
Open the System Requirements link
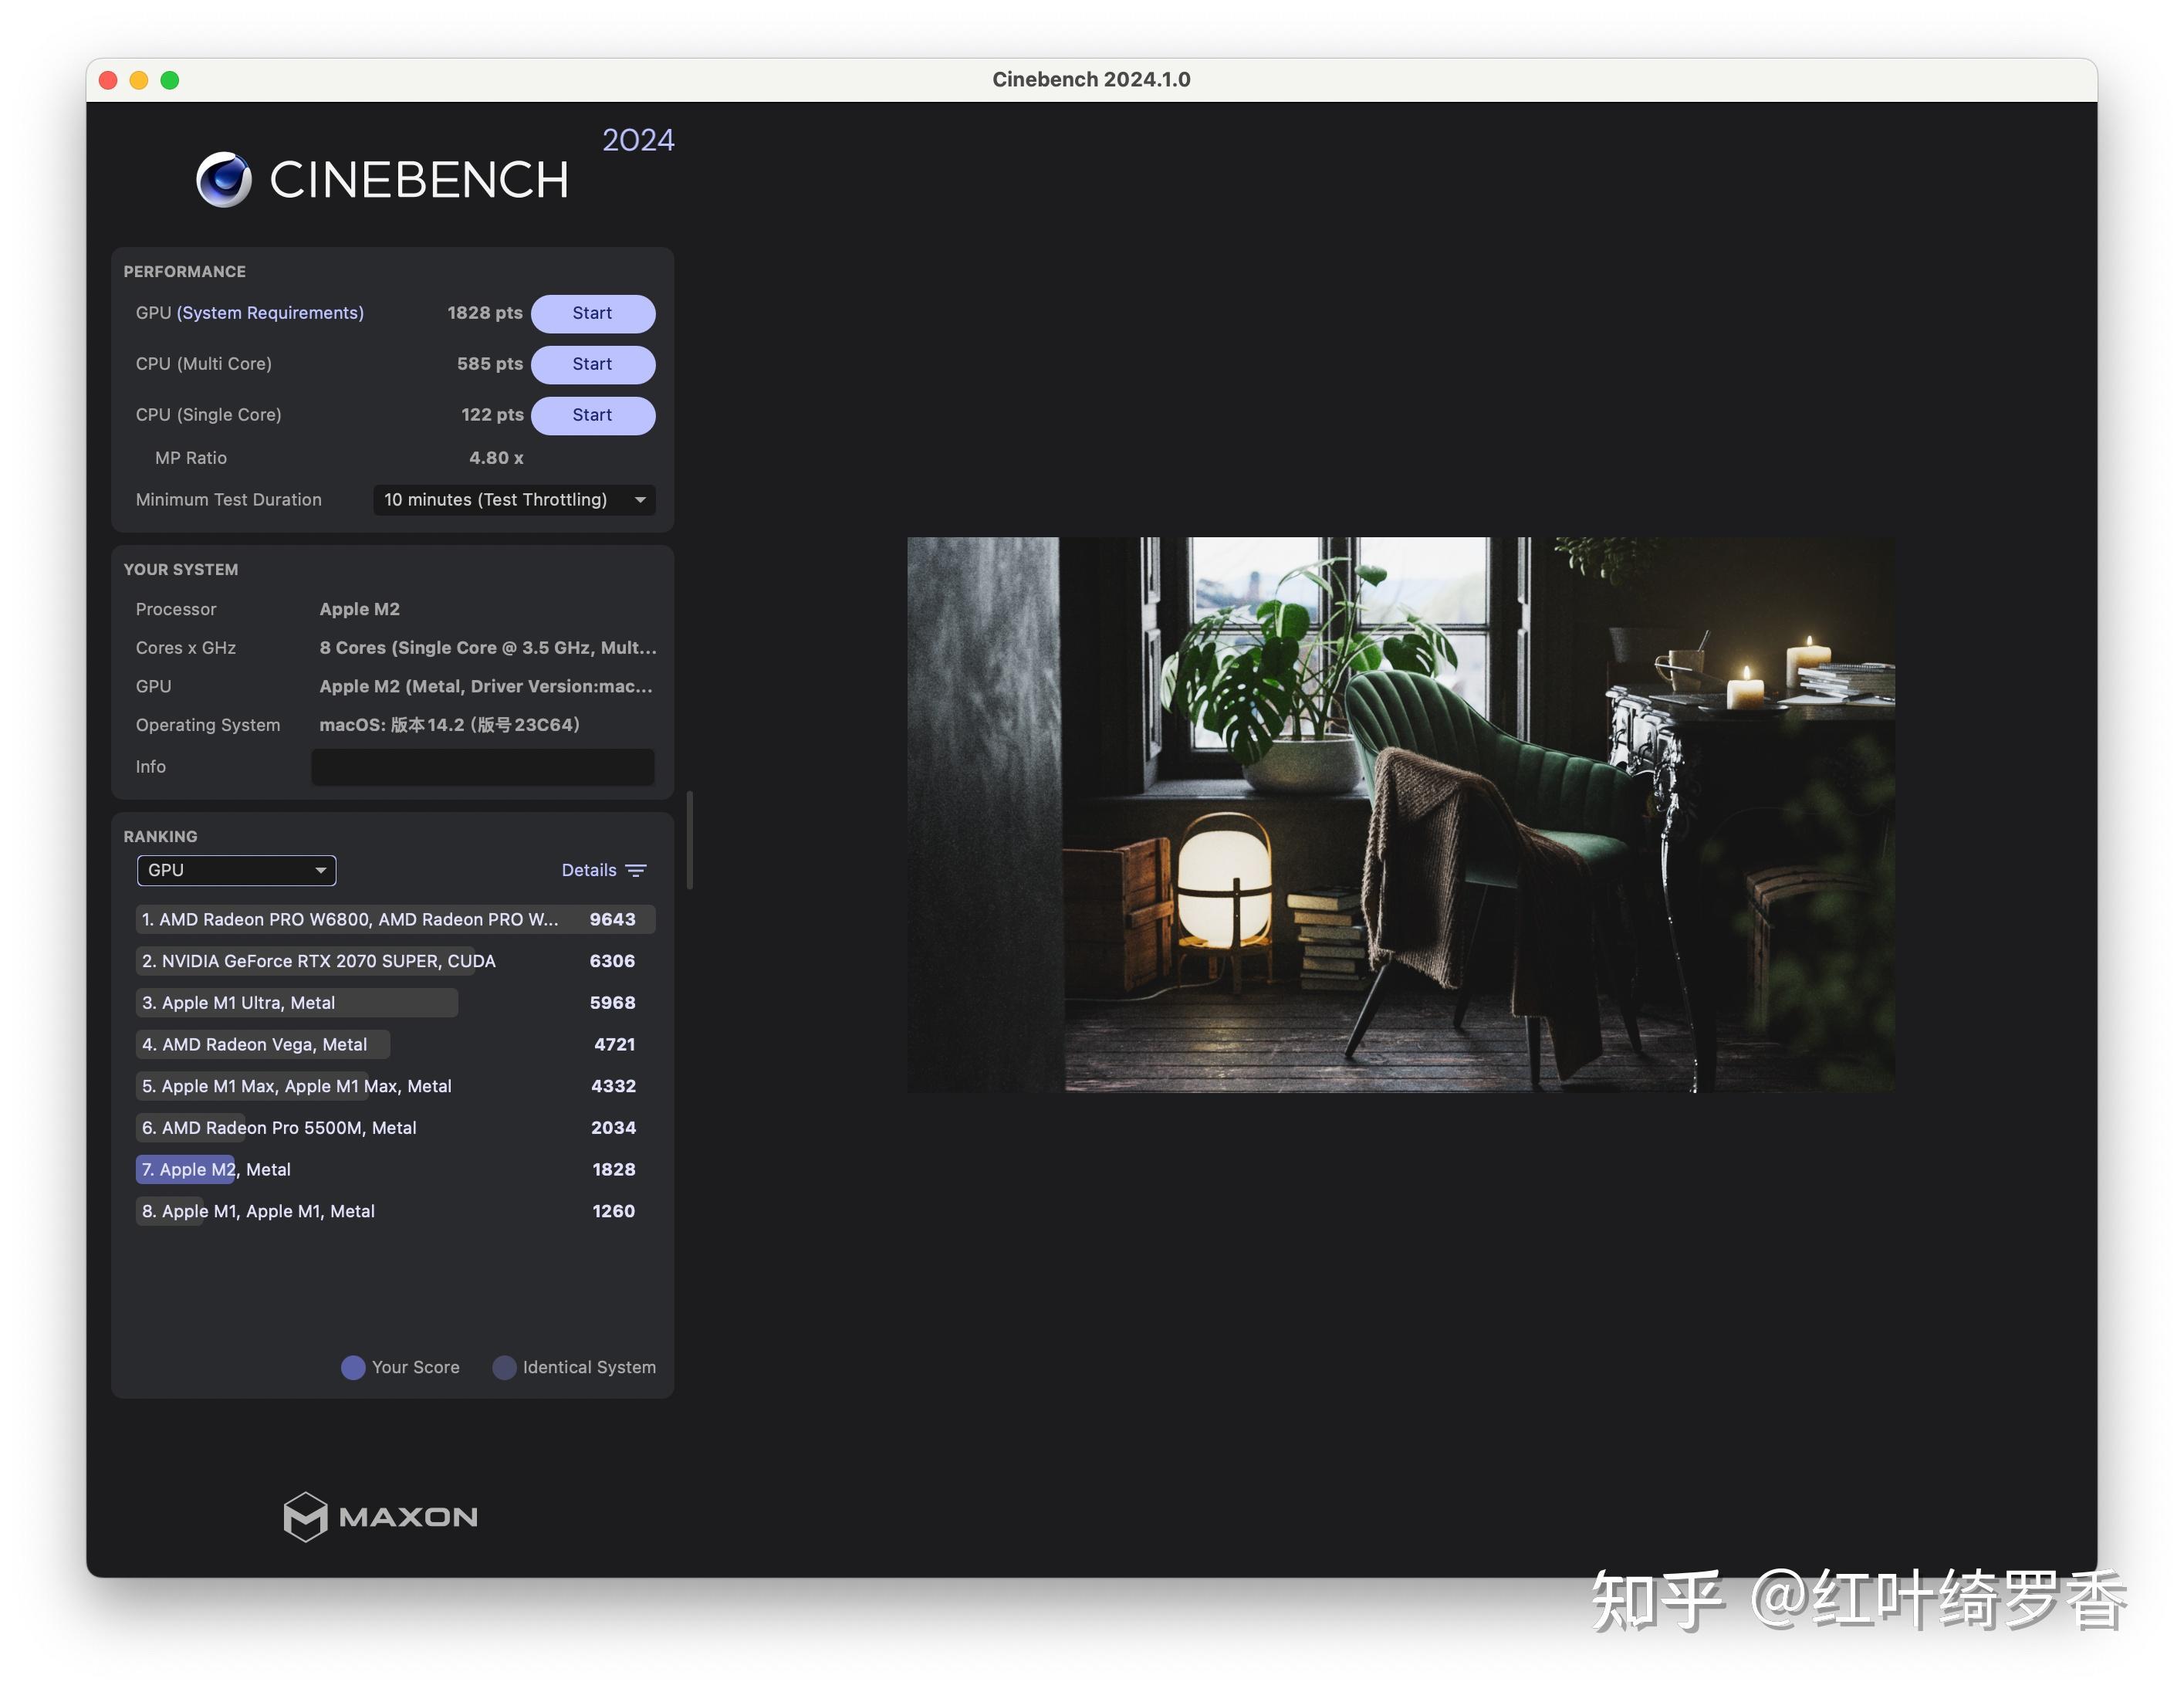pyautogui.click(x=270, y=313)
